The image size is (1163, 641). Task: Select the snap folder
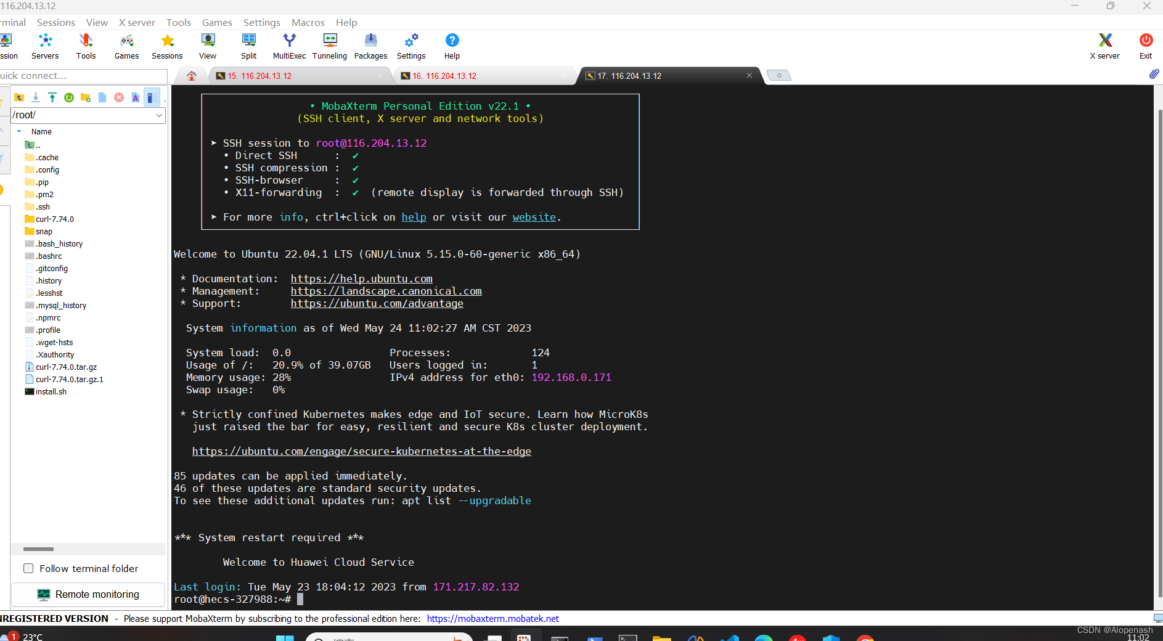(39, 231)
